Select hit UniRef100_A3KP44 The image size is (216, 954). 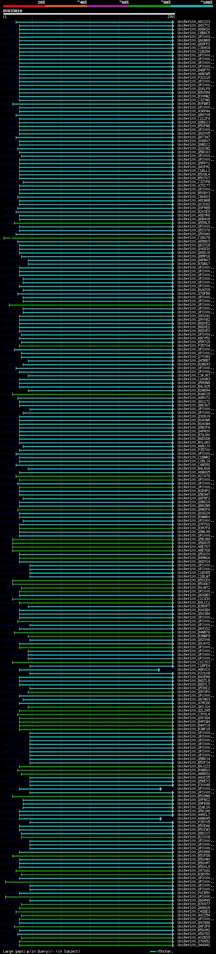(x=193, y=111)
